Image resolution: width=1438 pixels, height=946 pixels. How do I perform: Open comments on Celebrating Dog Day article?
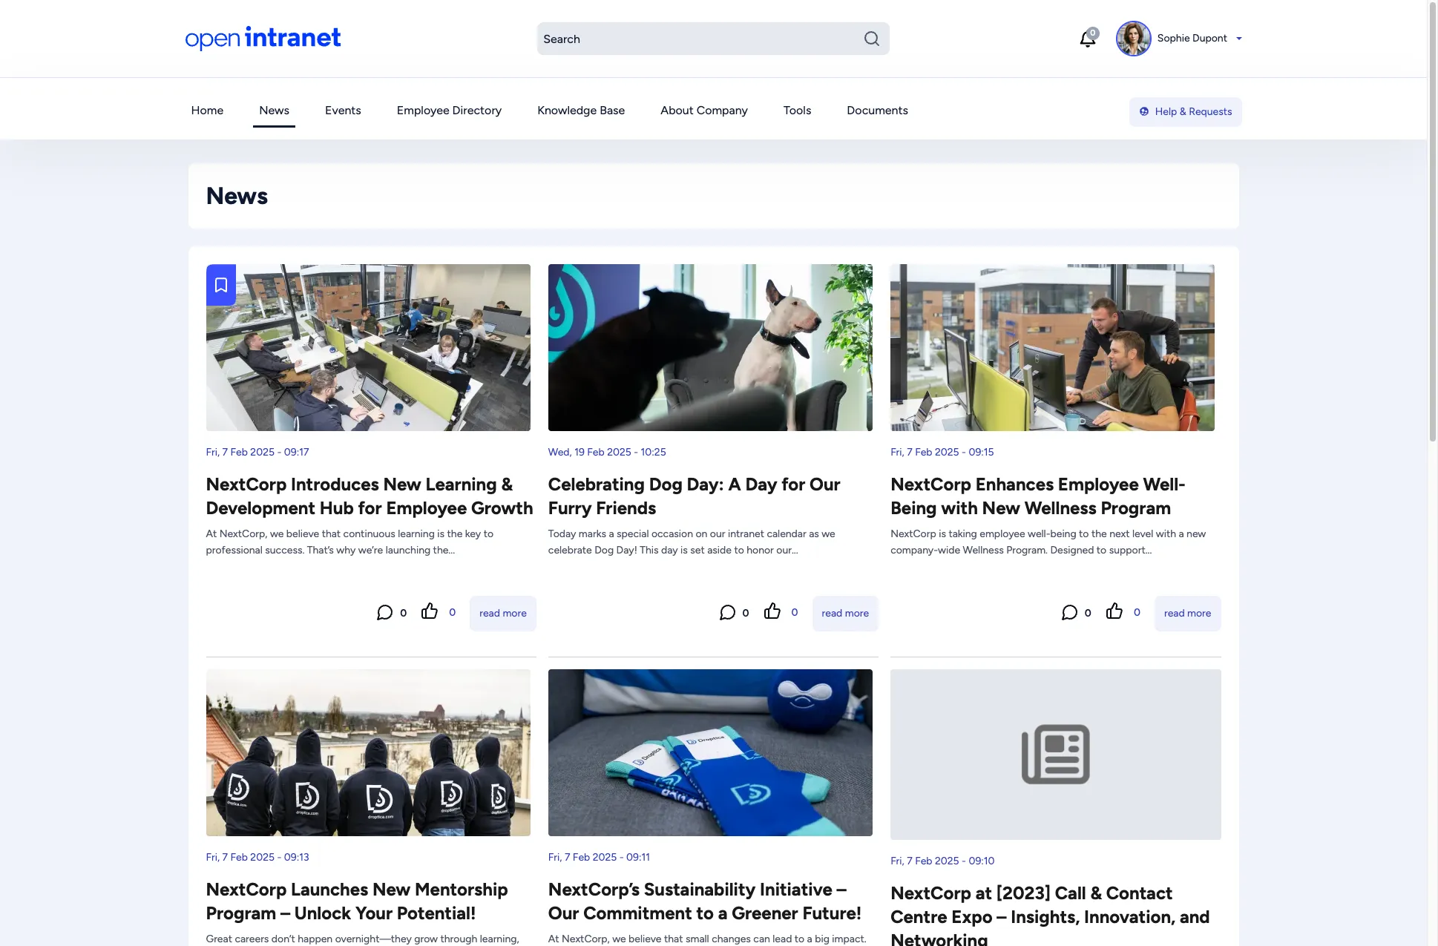click(727, 612)
